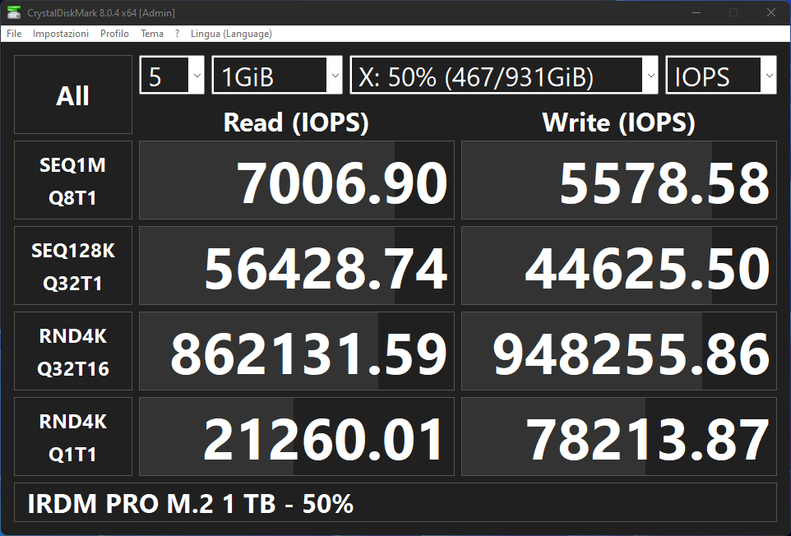
Task: Change the IOPS unit dropdown
Action: tap(721, 75)
